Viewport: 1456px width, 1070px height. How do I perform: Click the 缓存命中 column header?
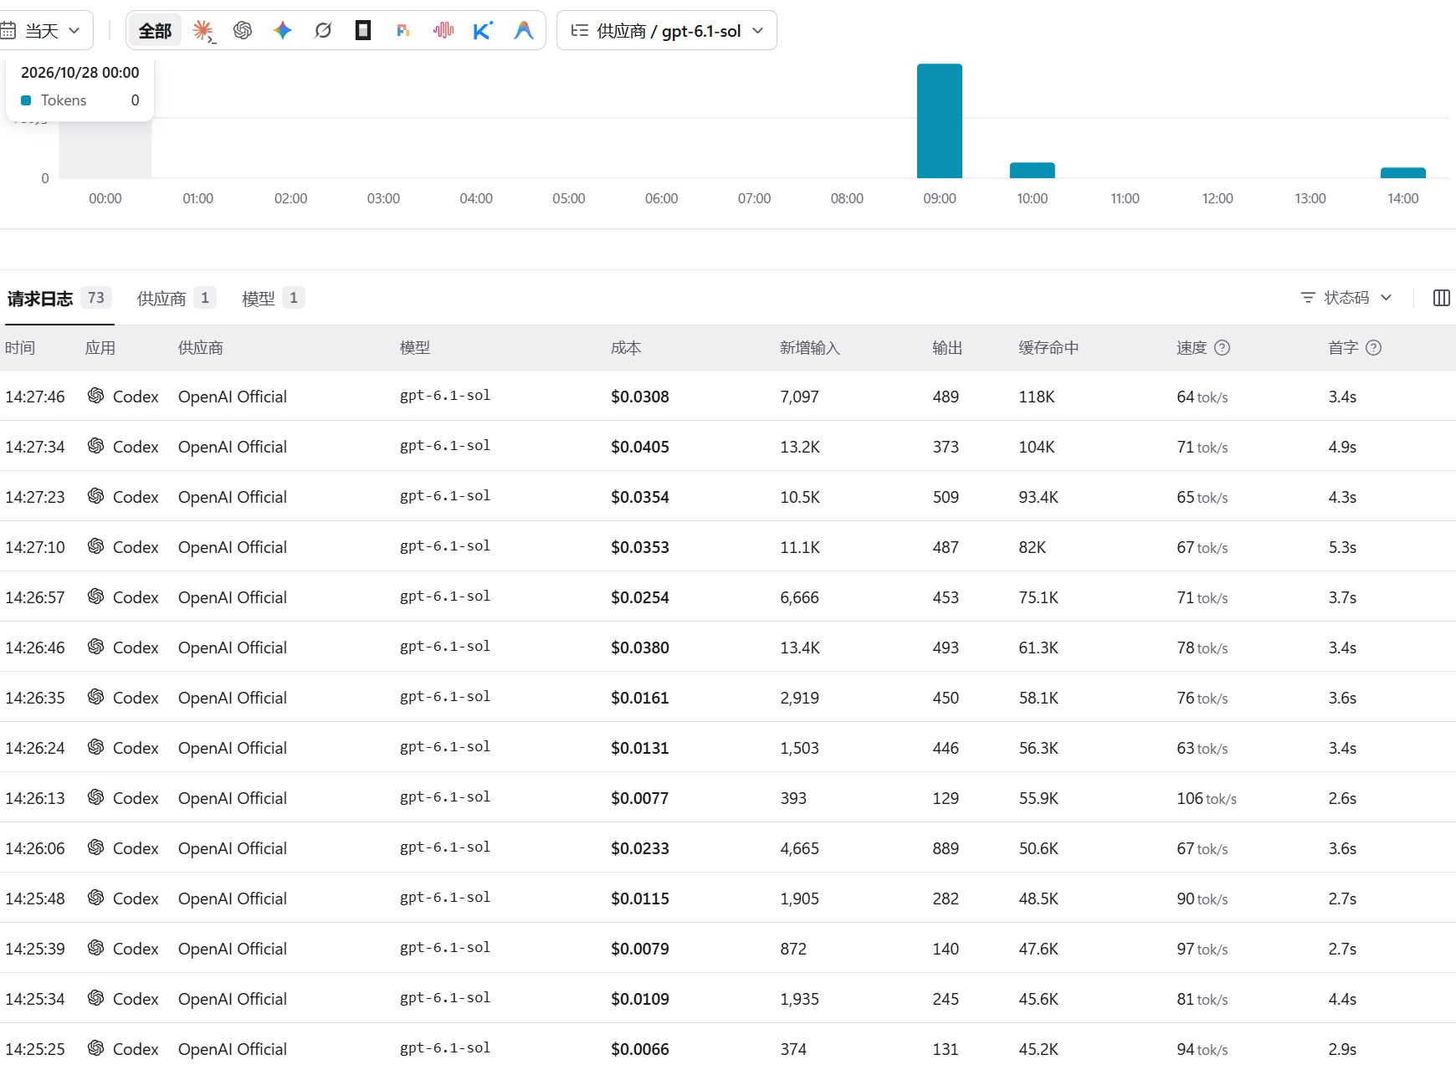[x=1048, y=348]
